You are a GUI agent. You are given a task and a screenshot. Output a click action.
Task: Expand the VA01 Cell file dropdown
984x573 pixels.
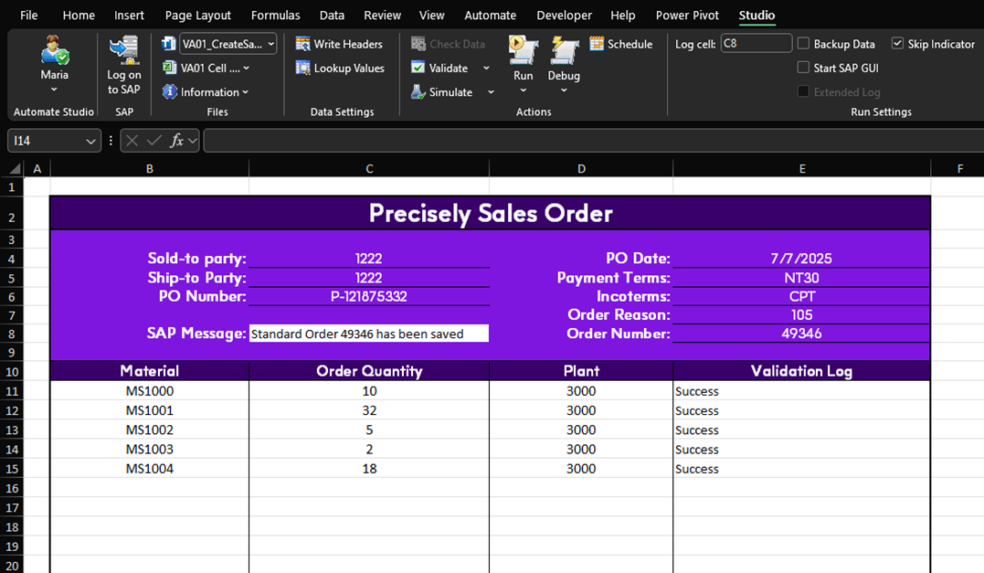tap(246, 68)
